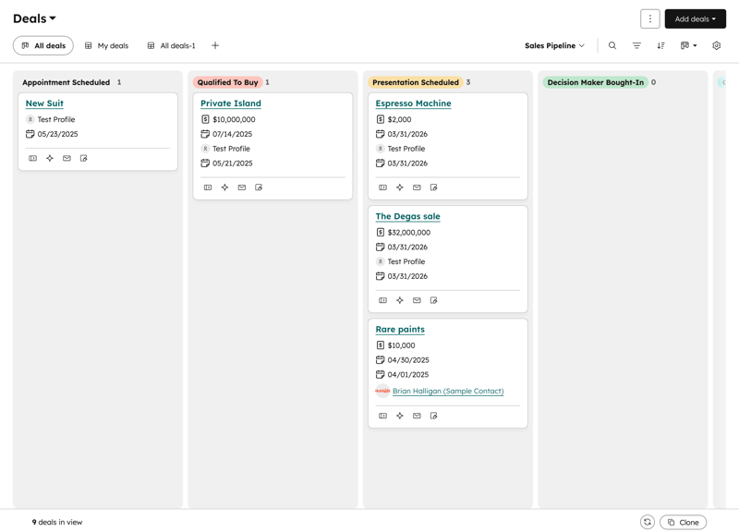Screen dimensions: 739x532
Task: Click the email icon on The Degas sale card
Action: [x=416, y=300]
